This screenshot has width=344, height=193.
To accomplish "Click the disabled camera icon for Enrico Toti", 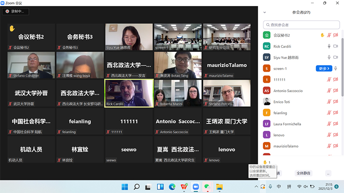I will tap(336, 102).
